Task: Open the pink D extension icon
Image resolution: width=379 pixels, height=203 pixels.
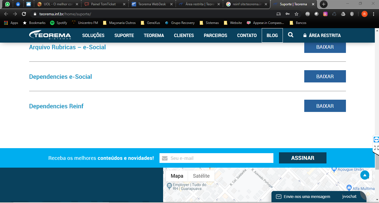Action: pyautogui.click(x=325, y=14)
